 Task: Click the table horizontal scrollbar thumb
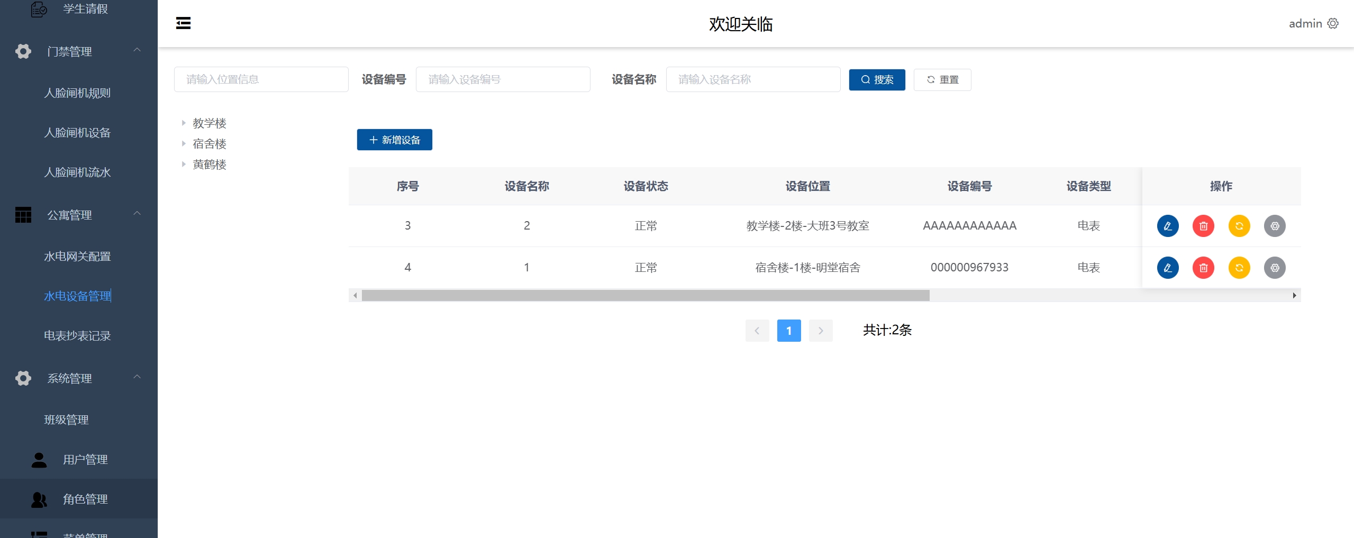646,295
